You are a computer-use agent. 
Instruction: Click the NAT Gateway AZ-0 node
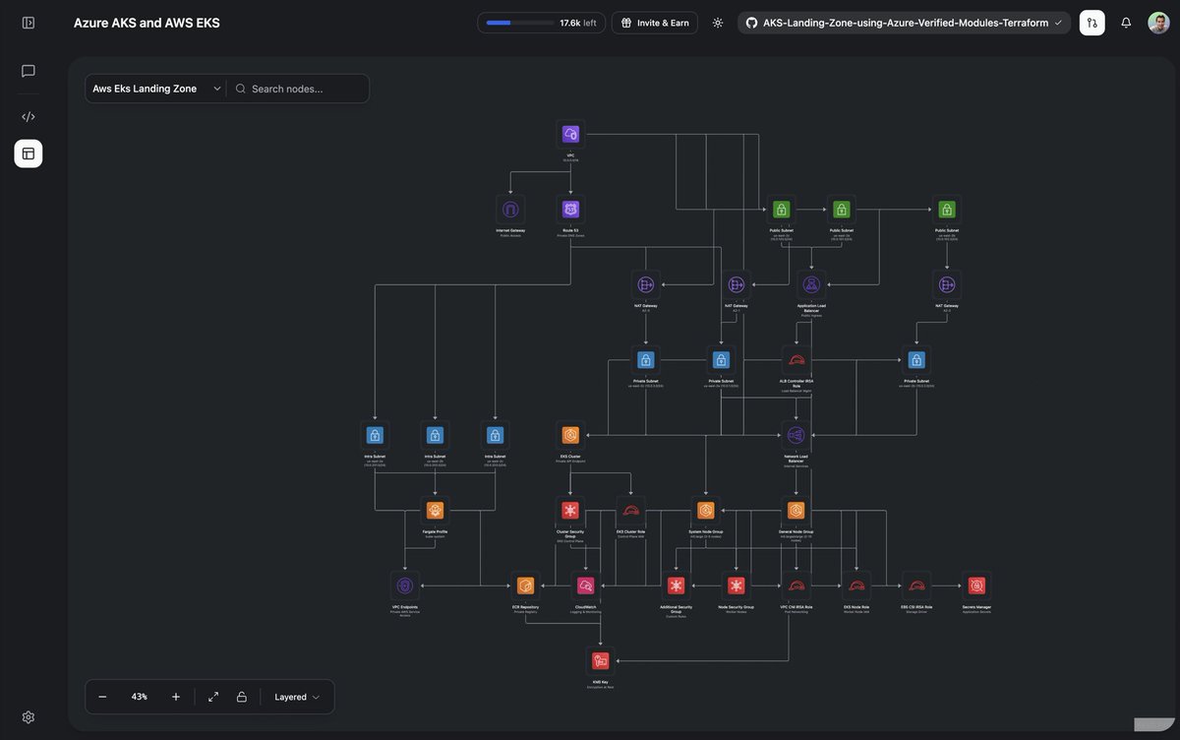(646, 285)
